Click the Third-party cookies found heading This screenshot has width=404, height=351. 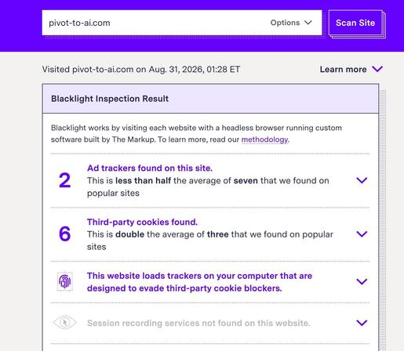pyautogui.click(x=142, y=222)
